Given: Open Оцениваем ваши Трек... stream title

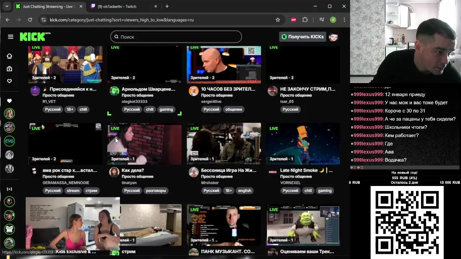Looking at the screenshot, I should (x=306, y=251).
